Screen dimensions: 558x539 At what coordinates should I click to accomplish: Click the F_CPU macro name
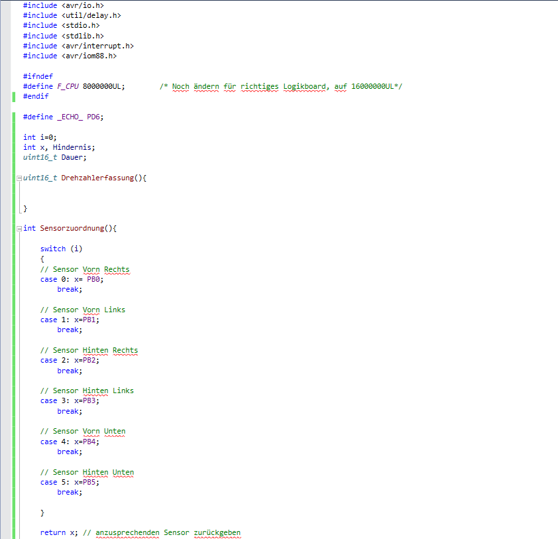pyautogui.click(x=68, y=86)
